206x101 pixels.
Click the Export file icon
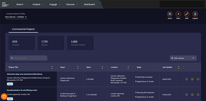pos(195,14)
